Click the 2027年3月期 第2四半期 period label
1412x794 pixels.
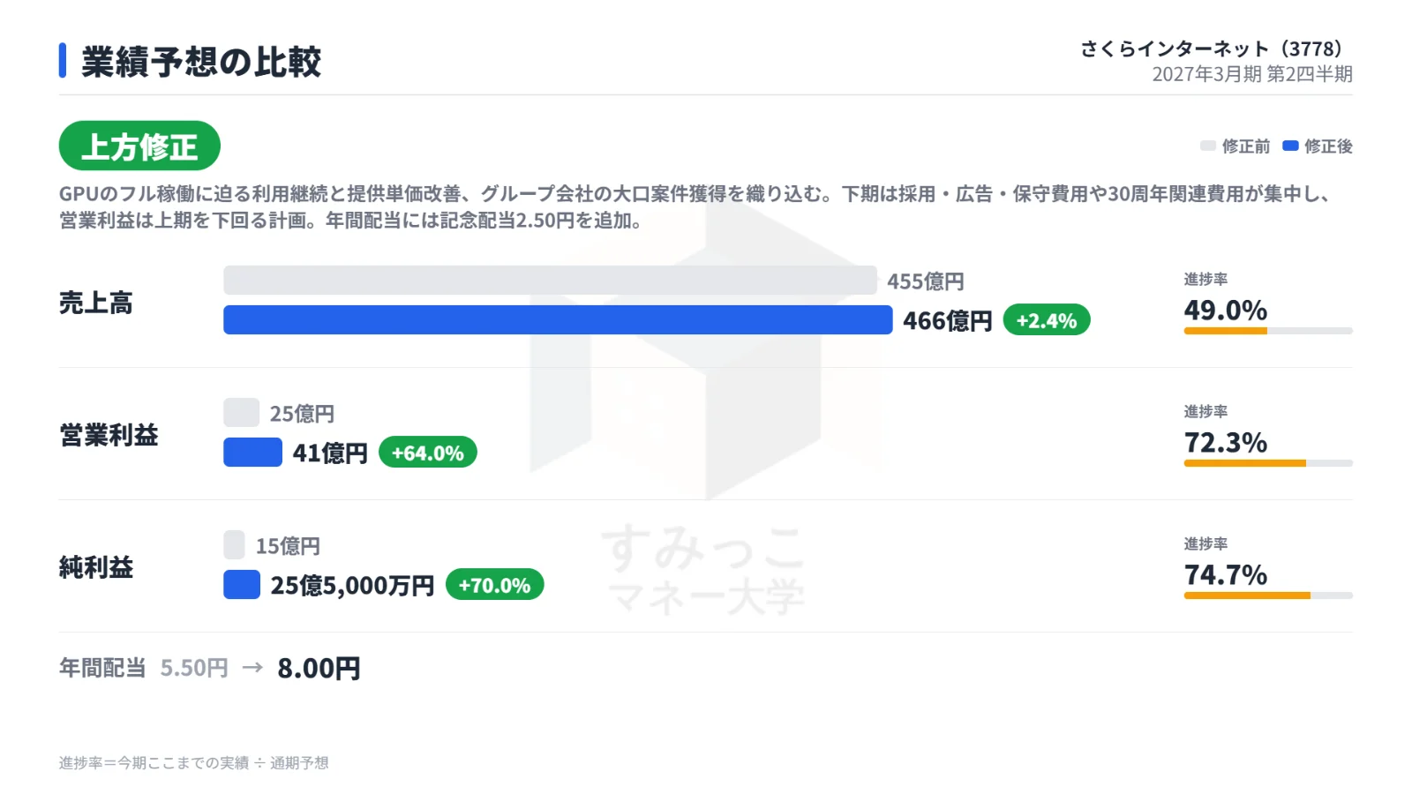tap(1252, 74)
